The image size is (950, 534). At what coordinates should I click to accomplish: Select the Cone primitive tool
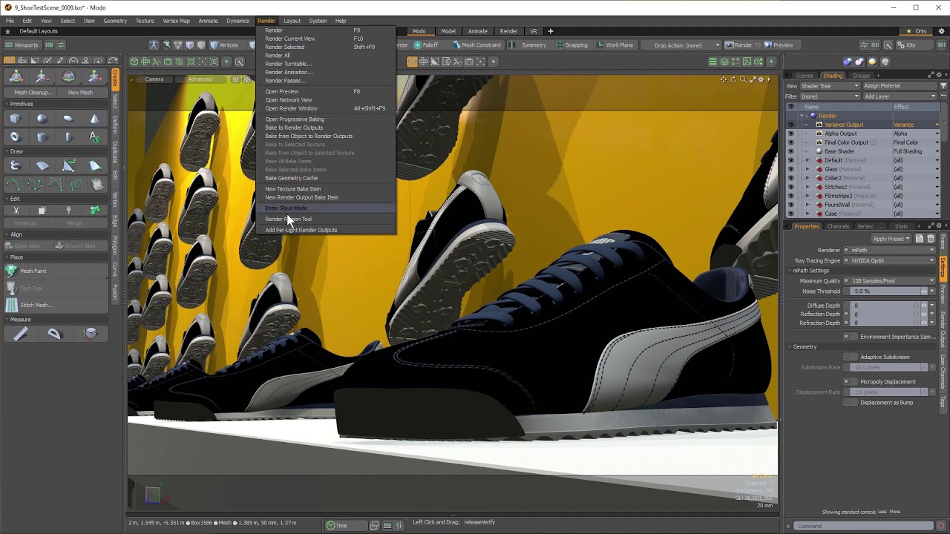tap(94, 119)
